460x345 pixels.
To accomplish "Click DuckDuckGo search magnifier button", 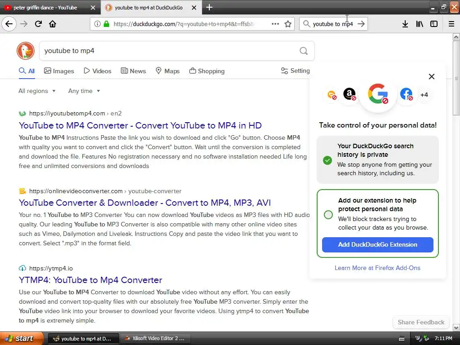I will coord(304,51).
